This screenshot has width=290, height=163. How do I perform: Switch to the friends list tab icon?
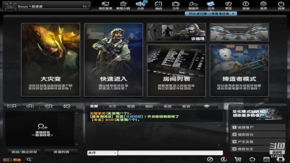tap(12, 106)
